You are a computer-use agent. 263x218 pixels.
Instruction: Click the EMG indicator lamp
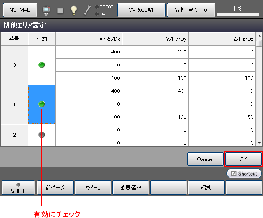[x=97, y=14]
